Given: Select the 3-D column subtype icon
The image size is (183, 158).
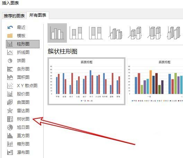Looking at the screenshot, I should (174, 33).
